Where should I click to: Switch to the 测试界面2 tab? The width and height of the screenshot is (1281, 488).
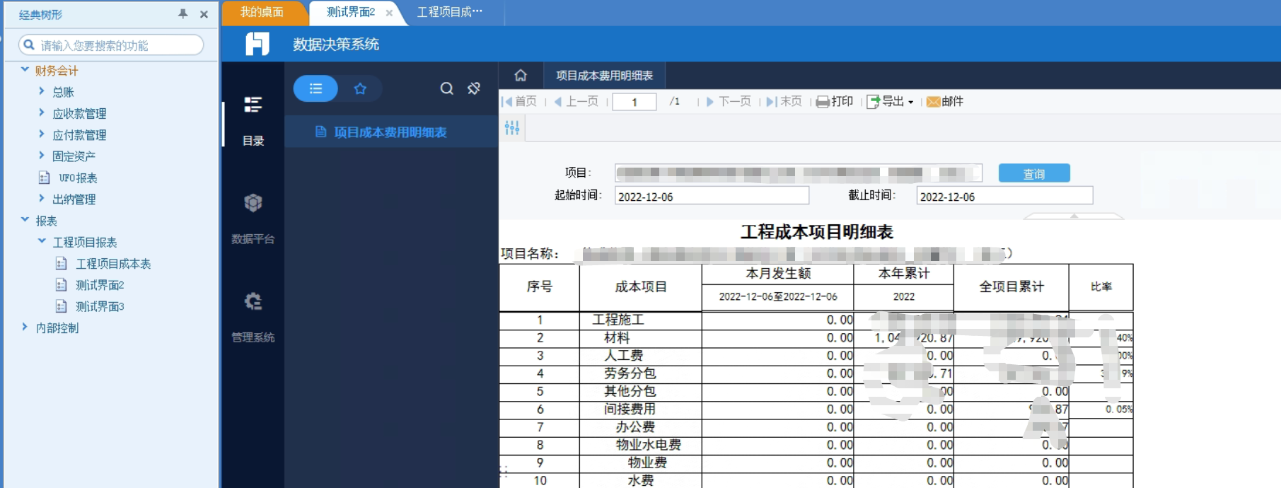350,12
